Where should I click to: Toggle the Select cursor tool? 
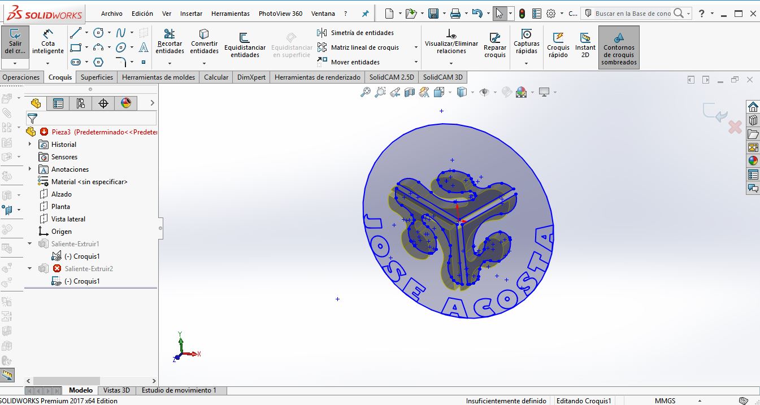[500, 14]
